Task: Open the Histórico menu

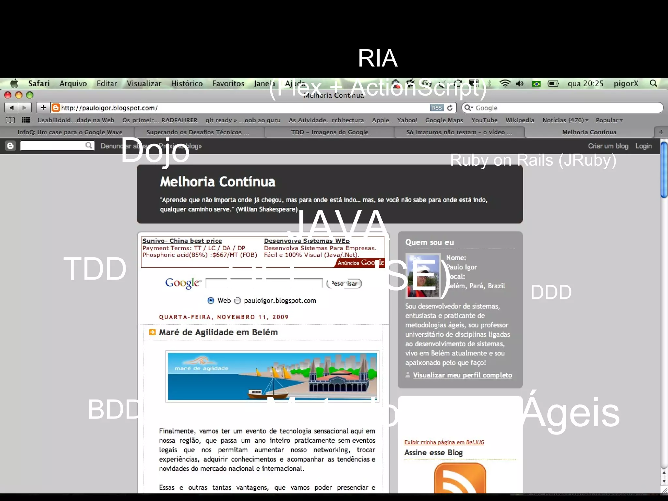Action: click(x=187, y=83)
